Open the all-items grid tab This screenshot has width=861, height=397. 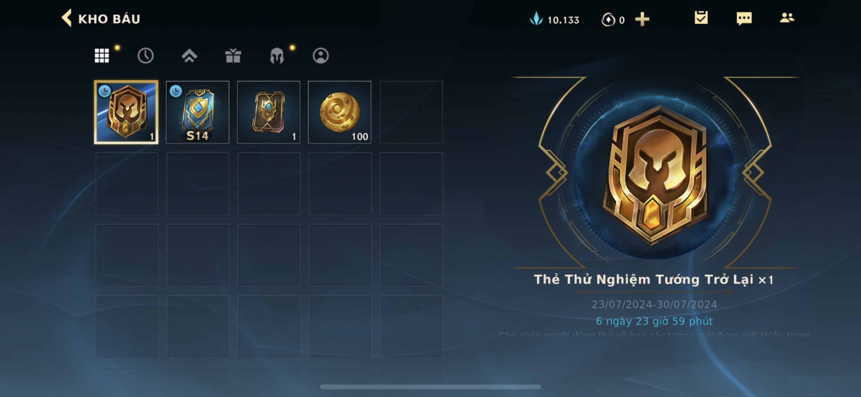[x=102, y=55]
